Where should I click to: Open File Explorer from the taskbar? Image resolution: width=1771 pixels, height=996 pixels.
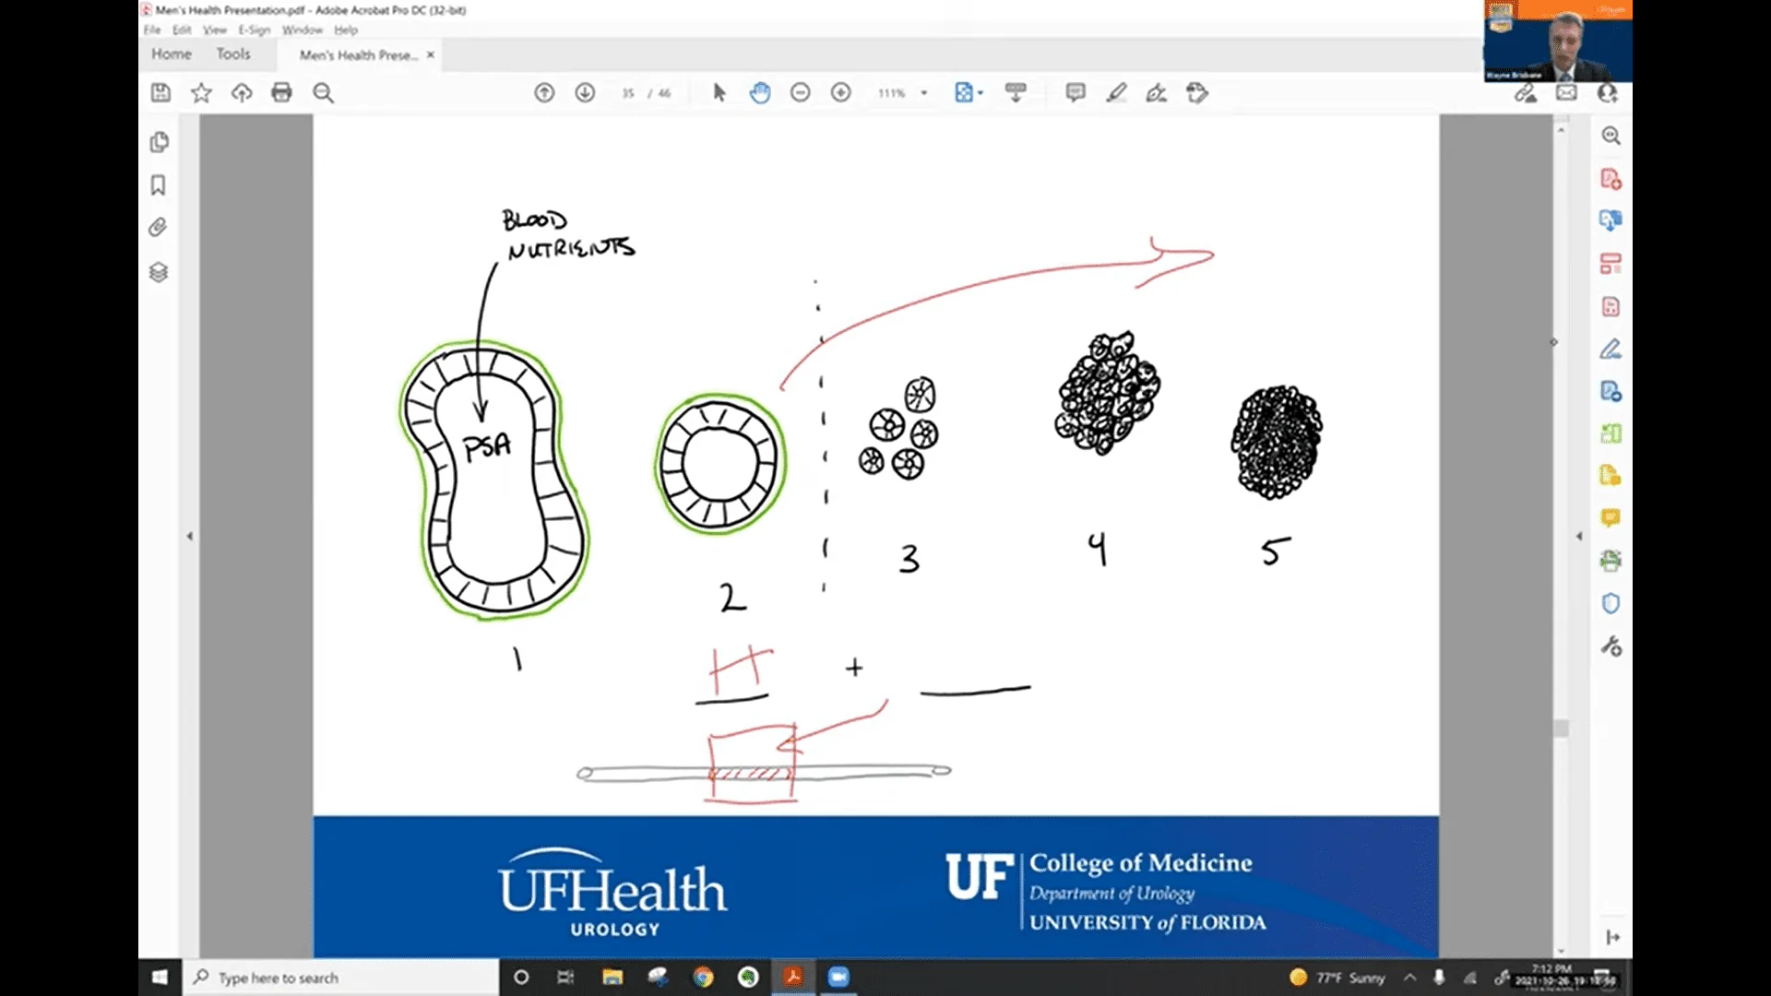point(612,977)
